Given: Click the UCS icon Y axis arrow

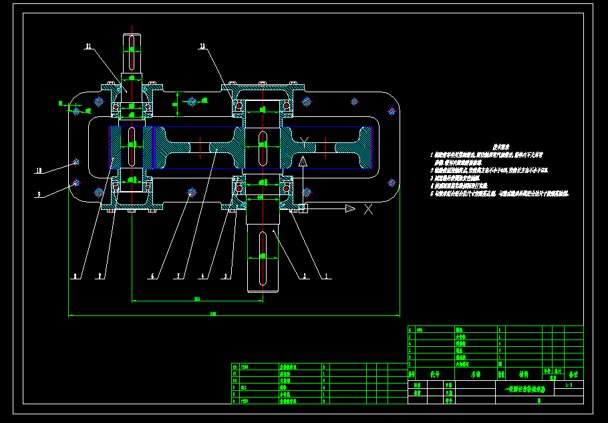Looking at the screenshot, I should 303,161.
